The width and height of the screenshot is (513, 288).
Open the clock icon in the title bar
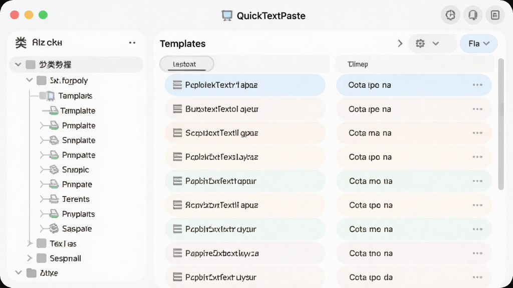tap(450, 15)
